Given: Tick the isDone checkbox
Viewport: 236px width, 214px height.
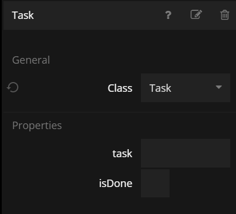Looking at the screenshot, I should [x=155, y=183].
